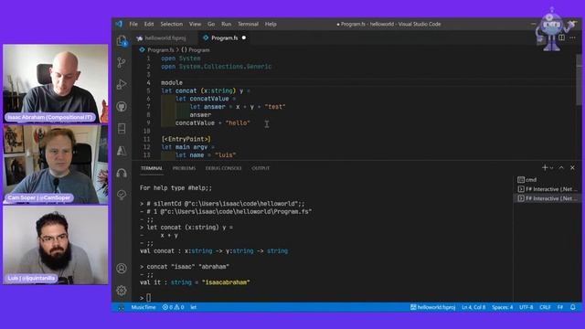The width and height of the screenshot is (585, 329).
Task: Click Luis's webcam thumbnail
Action: coord(55,245)
